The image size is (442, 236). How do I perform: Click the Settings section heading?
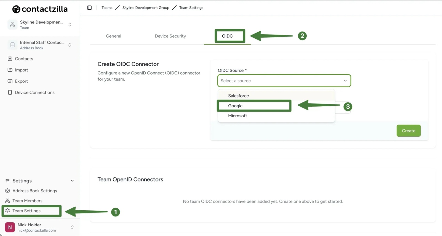(22, 181)
